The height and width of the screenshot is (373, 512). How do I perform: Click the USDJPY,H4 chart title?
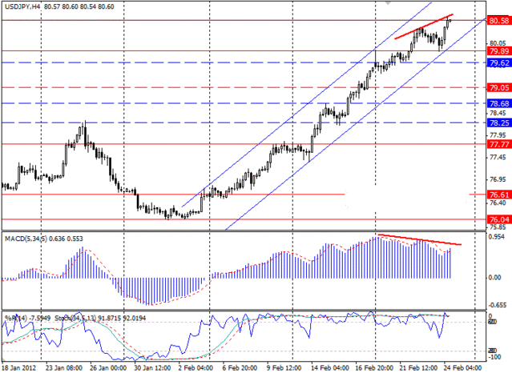[x=24, y=6]
